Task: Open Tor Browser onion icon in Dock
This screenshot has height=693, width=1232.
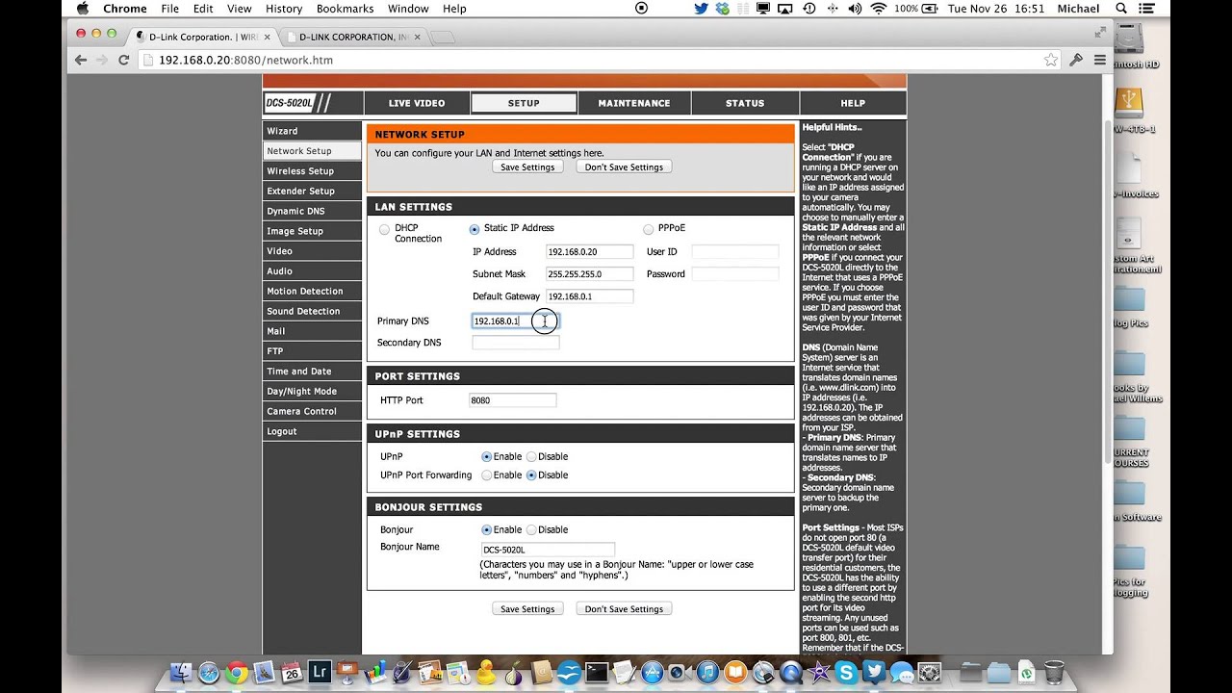Action: (x=514, y=672)
